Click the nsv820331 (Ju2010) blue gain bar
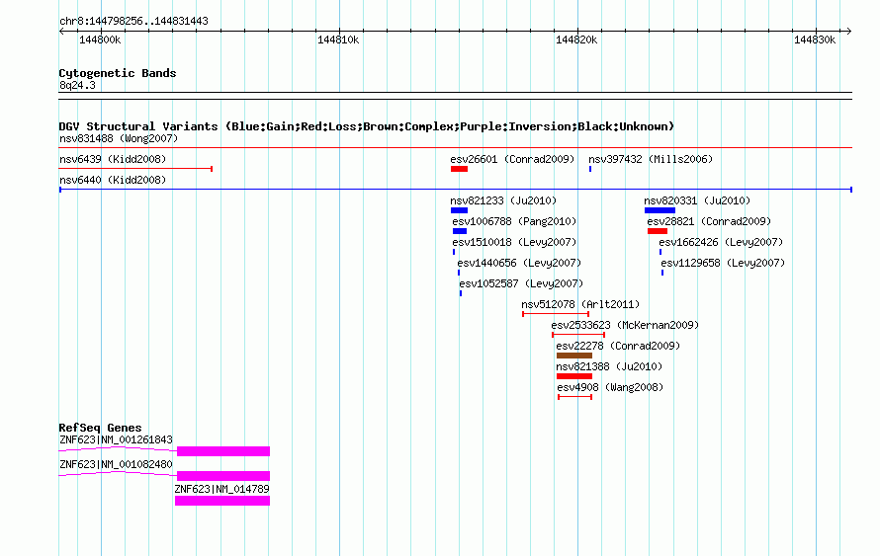880x556 pixels. pos(660,210)
